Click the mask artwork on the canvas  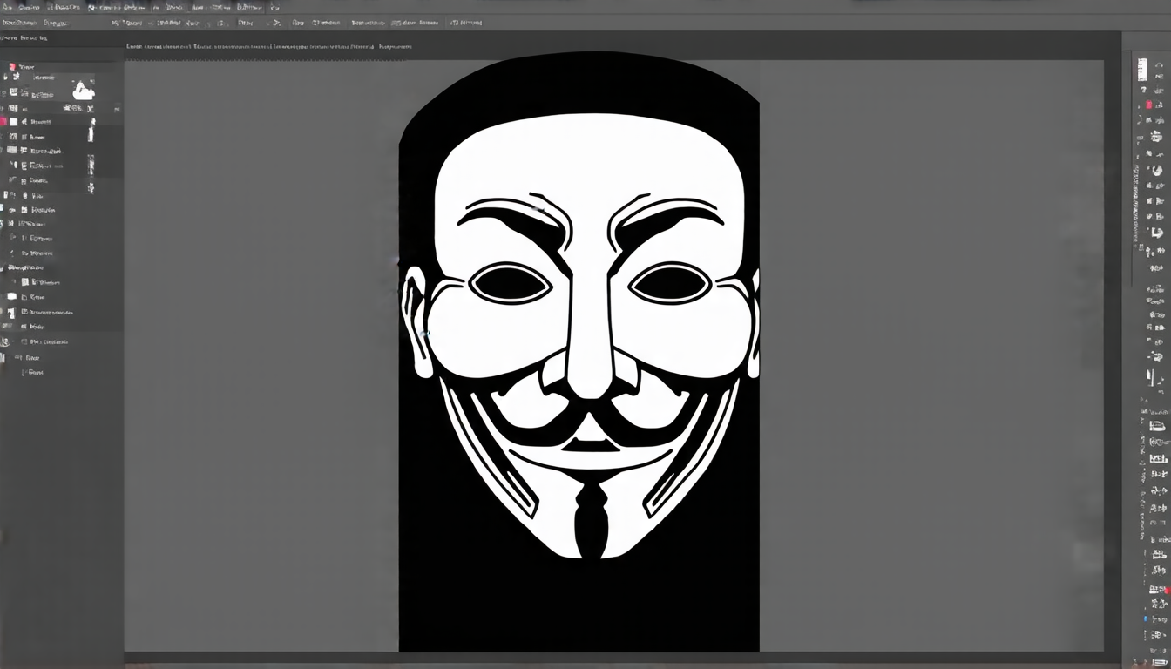[579, 352]
